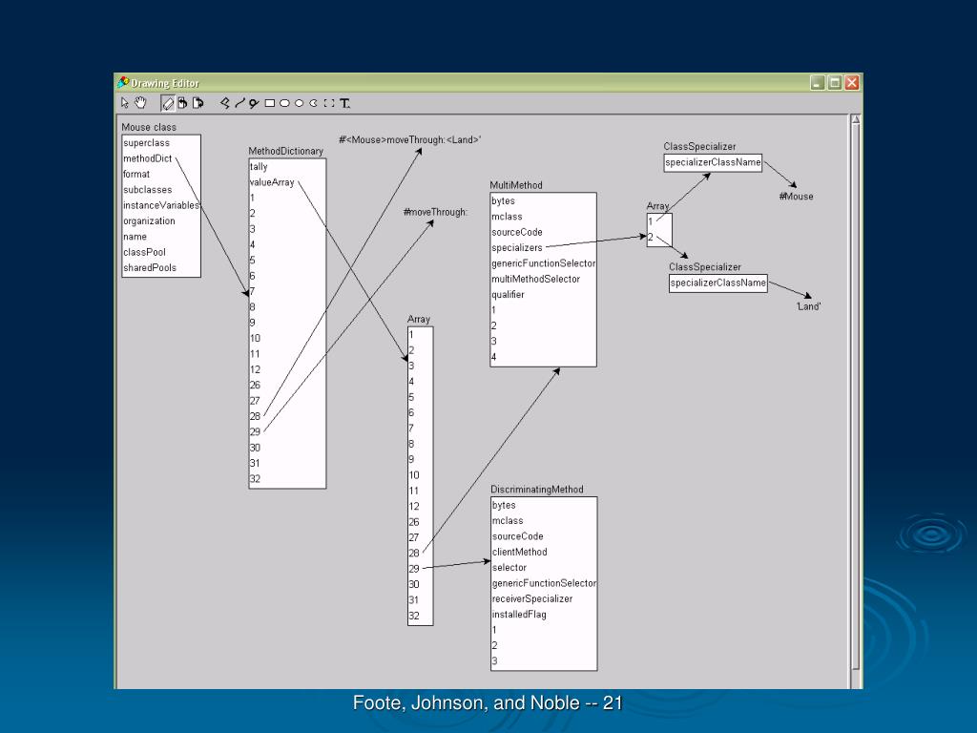Click the '#moveThrough:' label

pyautogui.click(x=435, y=212)
